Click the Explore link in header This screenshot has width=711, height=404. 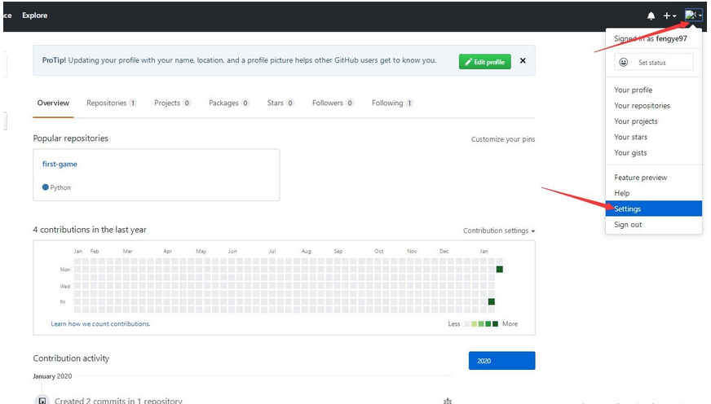click(35, 15)
